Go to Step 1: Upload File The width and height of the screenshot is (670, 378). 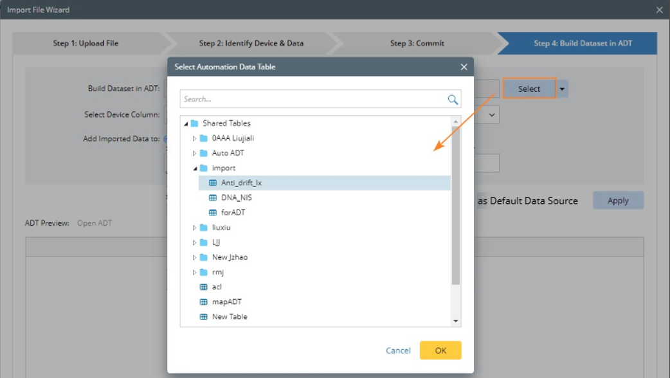point(86,43)
